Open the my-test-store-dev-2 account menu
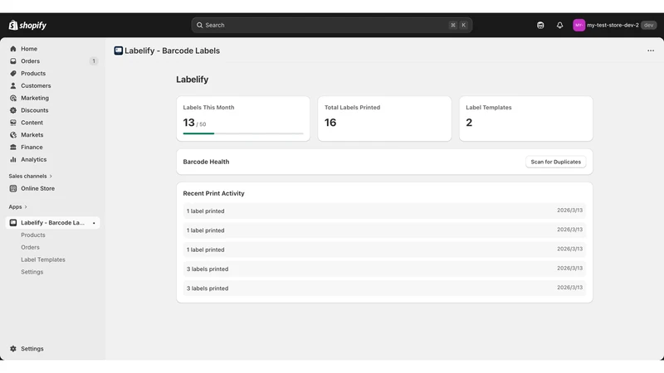 click(614, 25)
